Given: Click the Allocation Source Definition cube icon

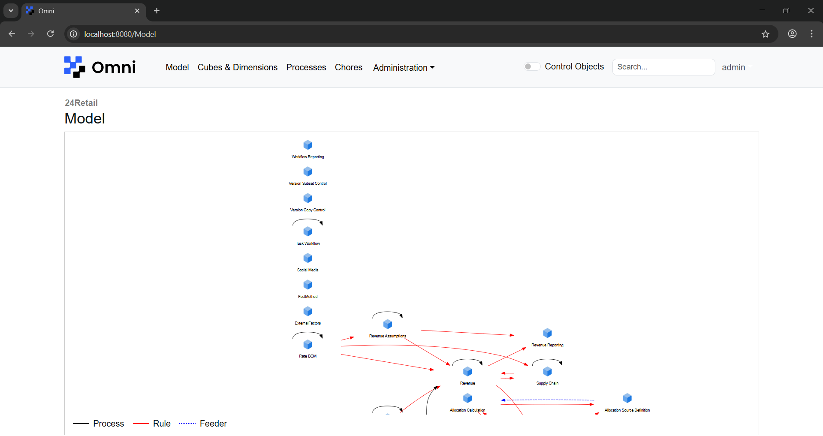Looking at the screenshot, I should tap(627, 398).
